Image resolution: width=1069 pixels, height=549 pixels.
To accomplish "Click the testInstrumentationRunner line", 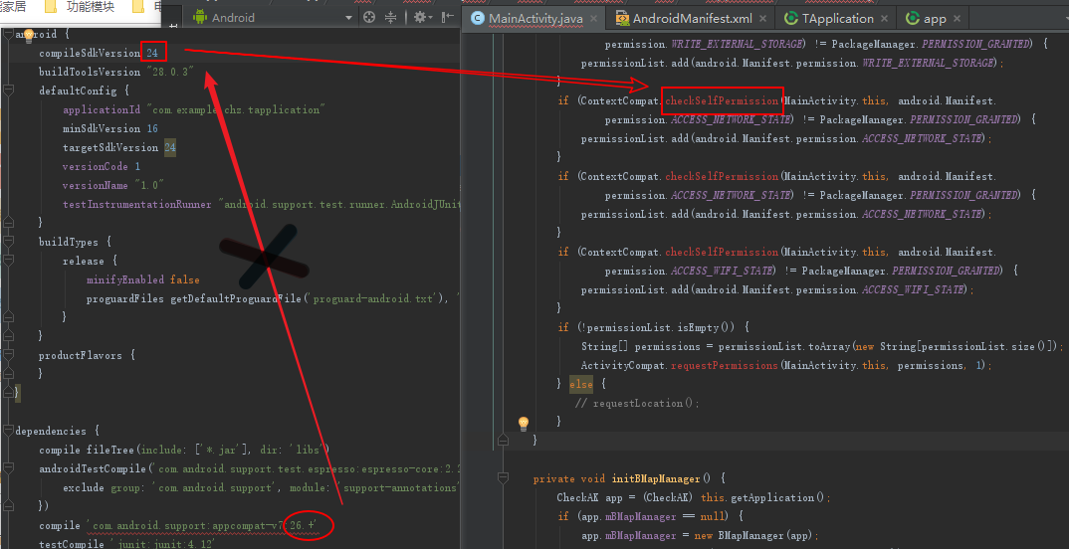I will point(261,204).
